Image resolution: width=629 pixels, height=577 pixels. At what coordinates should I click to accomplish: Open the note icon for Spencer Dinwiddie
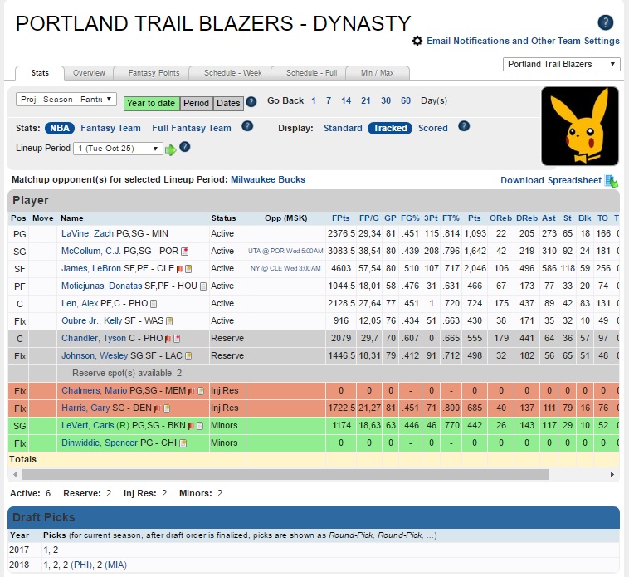(183, 443)
